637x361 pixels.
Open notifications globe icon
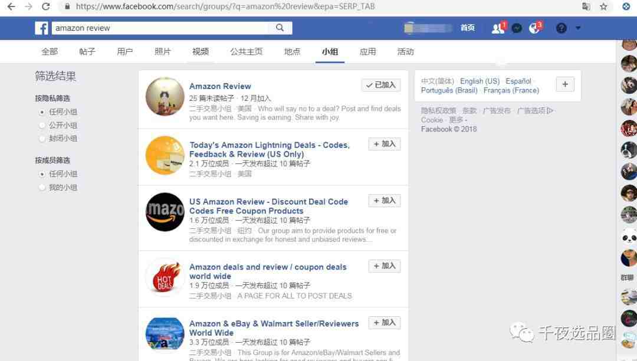[x=534, y=28]
